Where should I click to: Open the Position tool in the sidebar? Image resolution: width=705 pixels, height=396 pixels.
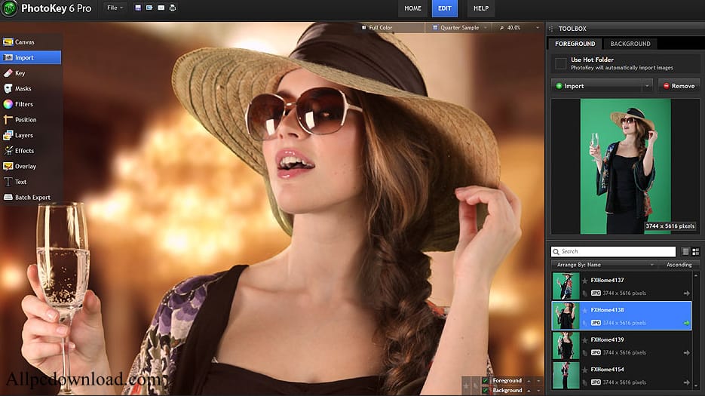[x=31, y=120]
